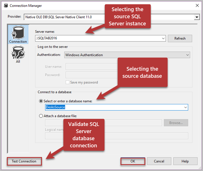Click the Browse... button
The height and width of the screenshot is (171, 203).
tap(176, 123)
